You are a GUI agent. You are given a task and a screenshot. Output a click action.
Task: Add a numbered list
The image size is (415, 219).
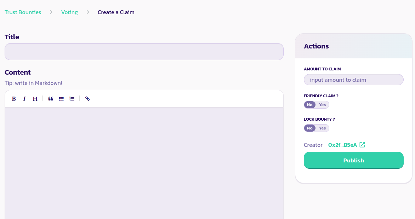tap(72, 99)
